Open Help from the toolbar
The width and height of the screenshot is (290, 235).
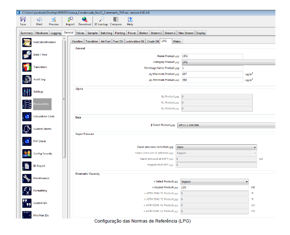pyautogui.click(x=130, y=19)
